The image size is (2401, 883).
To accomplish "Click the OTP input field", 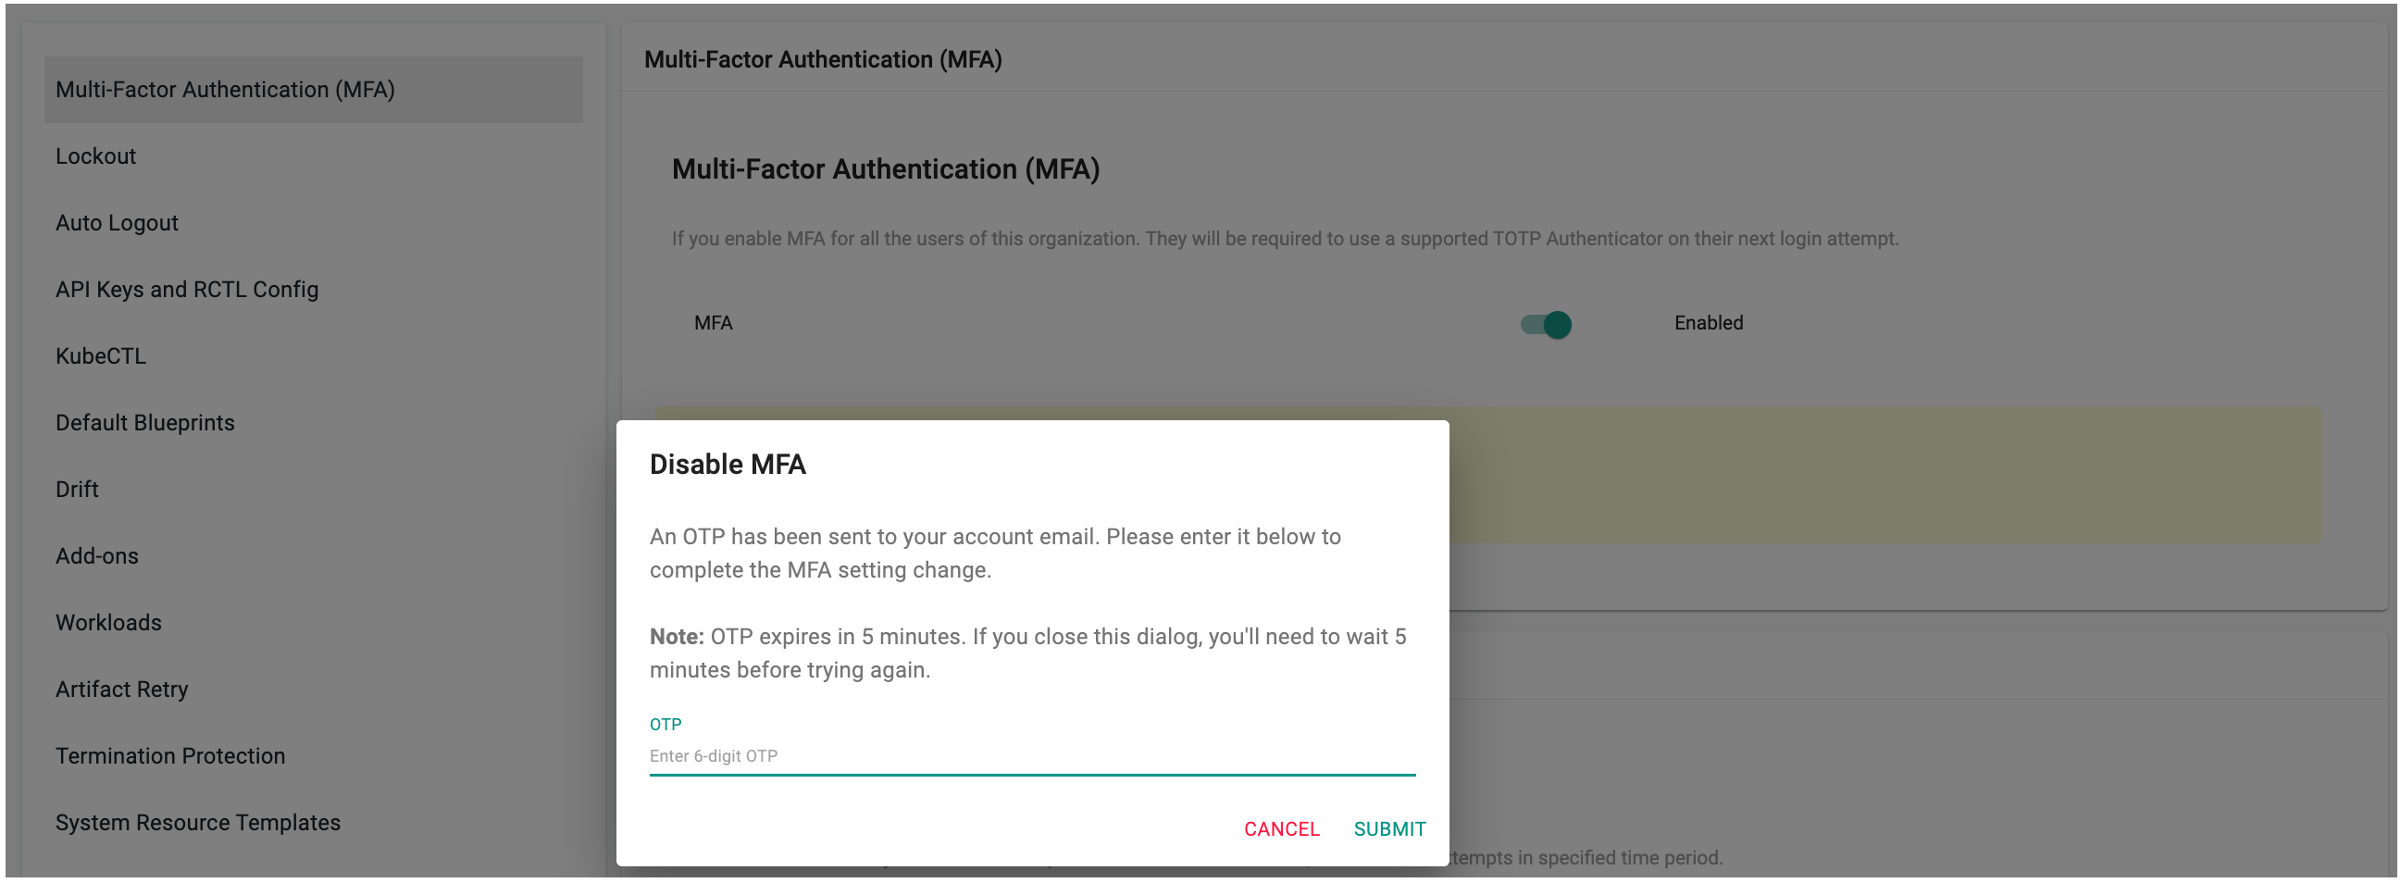I will [1031, 756].
